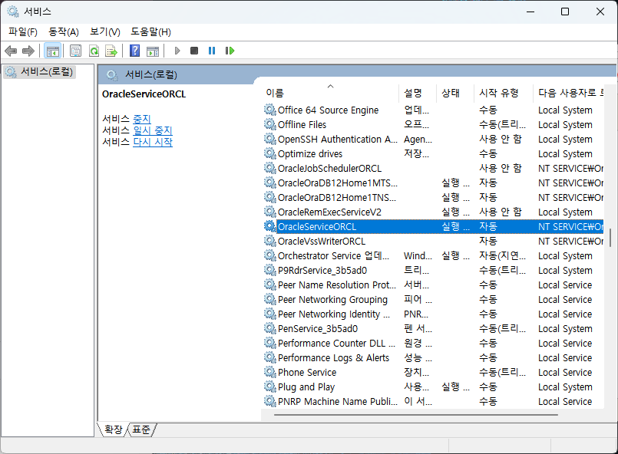Image resolution: width=618 pixels, height=454 pixels.
Task: Select OracleOraDB12Home1MTS... gear icon
Action: (270, 183)
